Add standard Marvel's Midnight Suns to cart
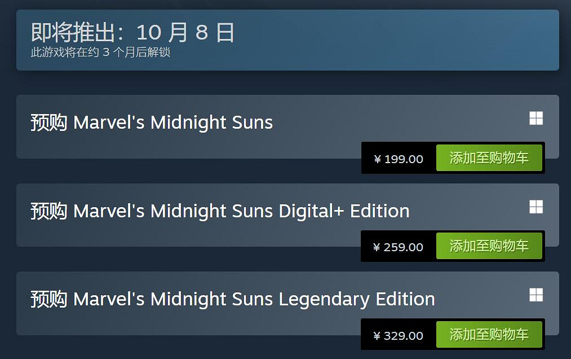Viewport: 571px width, 359px height. pyautogui.click(x=489, y=158)
